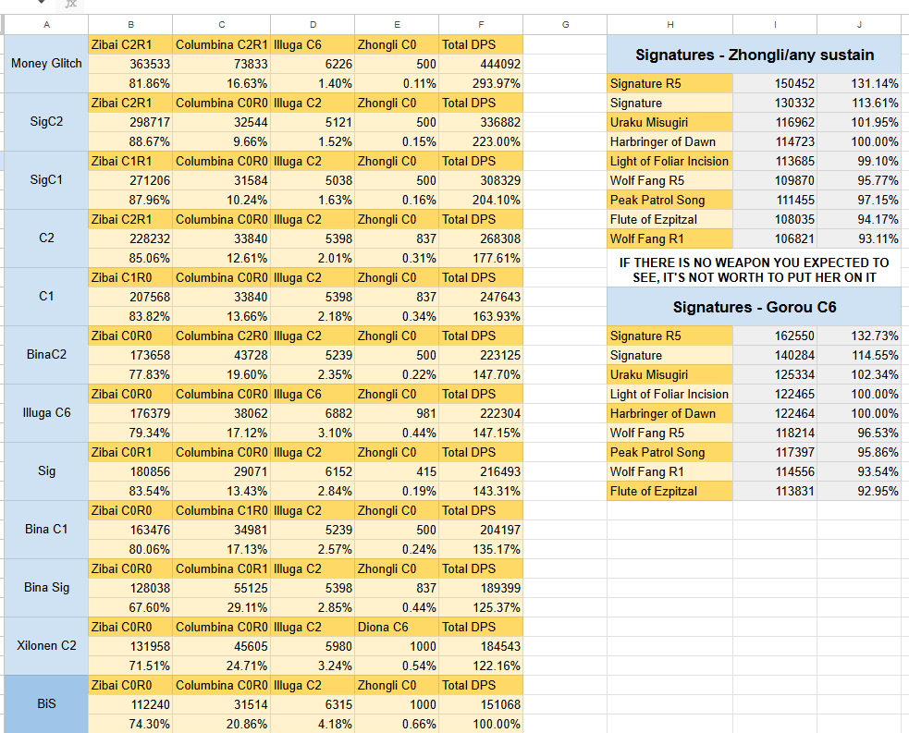
Task: Select column G header
Action: click(x=565, y=25)
